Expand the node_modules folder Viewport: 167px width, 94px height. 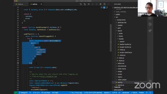[x=121, y=12]
